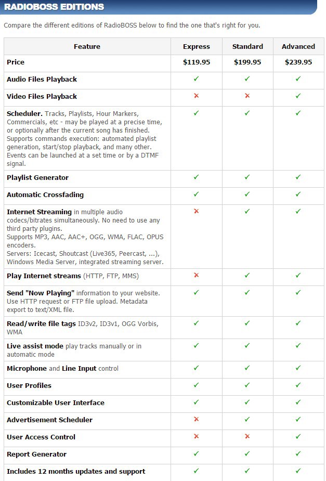The image size is (326, 481).
Task: Click Advanced's green check for User Access Control
Action: (x=298, y=436)
